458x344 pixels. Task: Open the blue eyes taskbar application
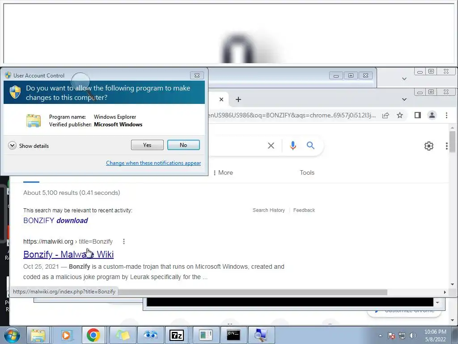150,335
